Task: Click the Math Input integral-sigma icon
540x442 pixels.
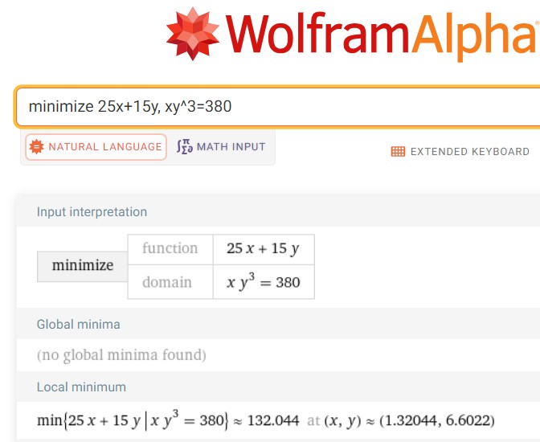Action: (185, 146)
